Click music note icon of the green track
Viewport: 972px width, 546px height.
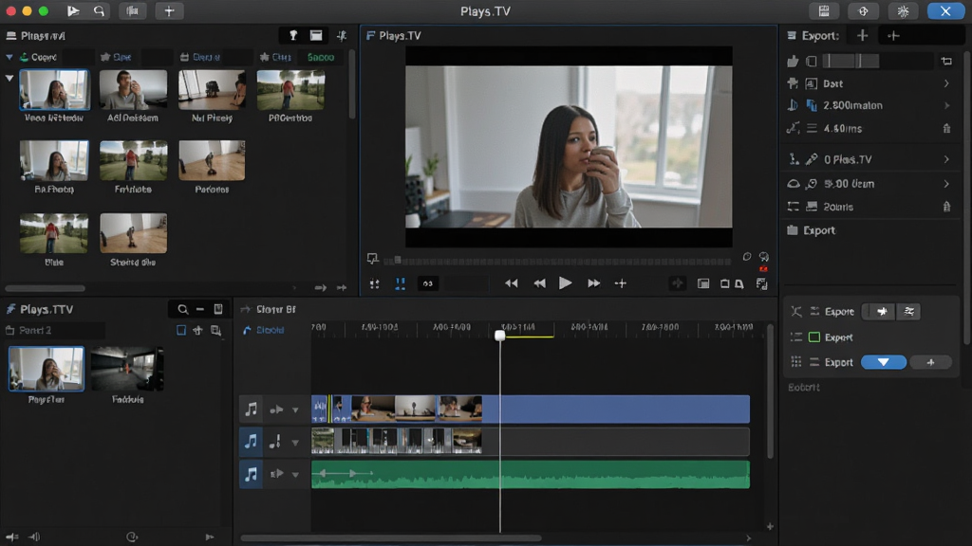coord(251,474)
